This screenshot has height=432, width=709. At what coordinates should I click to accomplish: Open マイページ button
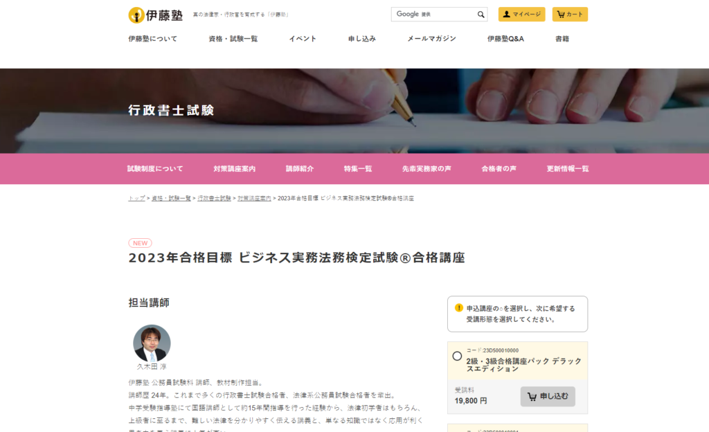[522, 15]
